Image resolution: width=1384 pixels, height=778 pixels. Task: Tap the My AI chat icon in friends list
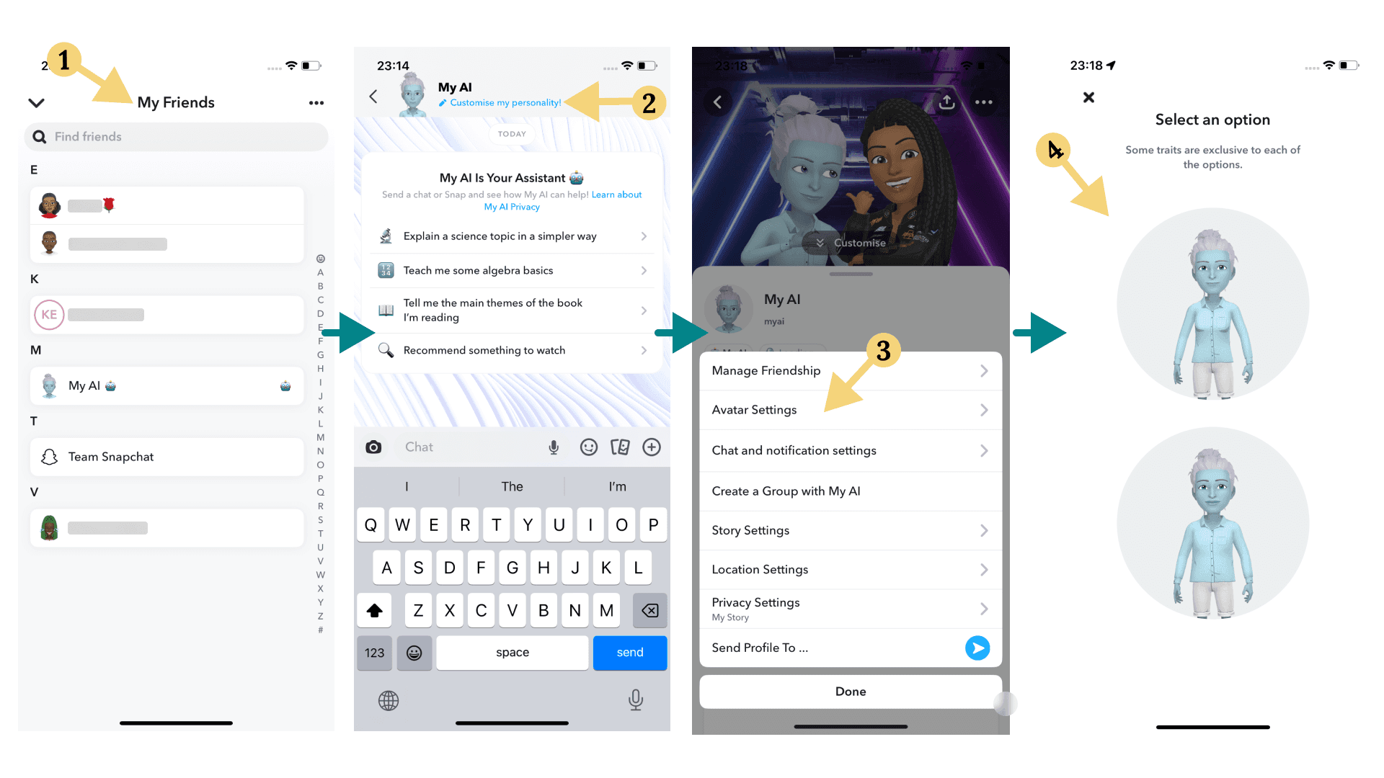pyautogui.click(x=50, y=385)
